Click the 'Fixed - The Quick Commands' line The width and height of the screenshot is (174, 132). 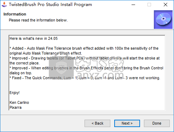(x=85, y=78)
